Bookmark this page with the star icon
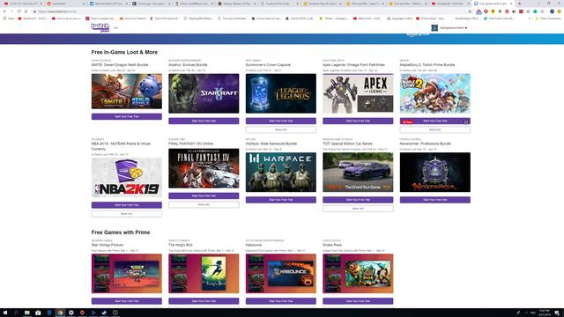The height and width of the screenshot is (317, 564). (470, 11)
